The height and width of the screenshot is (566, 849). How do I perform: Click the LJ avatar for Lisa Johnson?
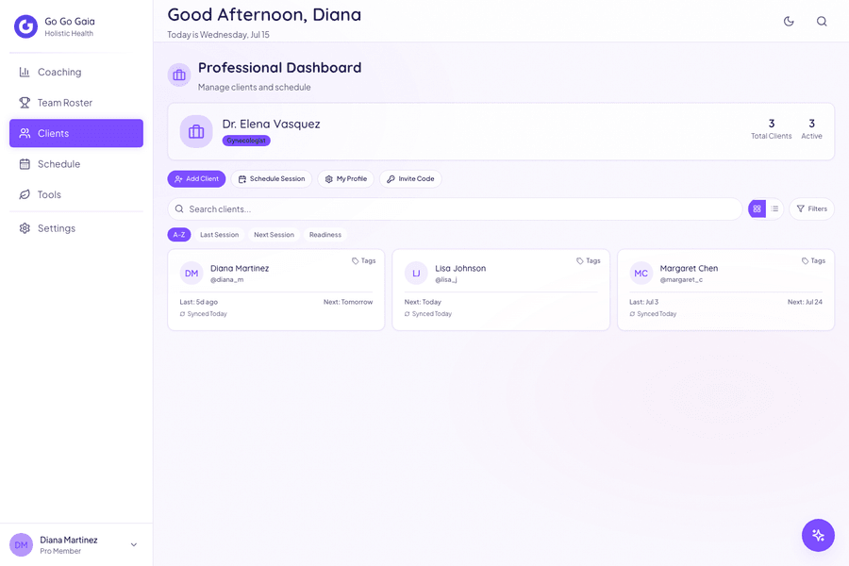click(416, 273)
